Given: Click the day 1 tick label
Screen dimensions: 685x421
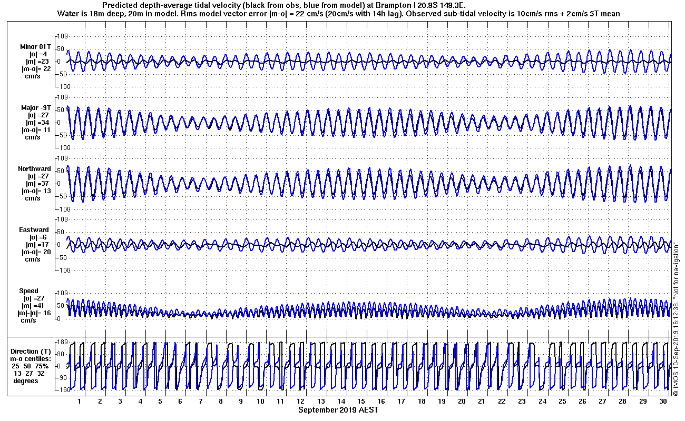Looking at the screenshot, I should pos(80,401).
